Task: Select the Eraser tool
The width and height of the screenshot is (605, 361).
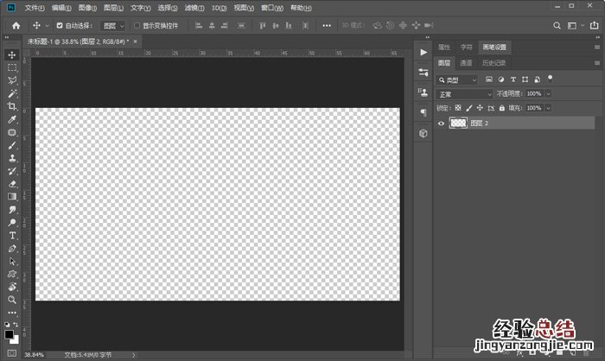Action: [12, 183]
